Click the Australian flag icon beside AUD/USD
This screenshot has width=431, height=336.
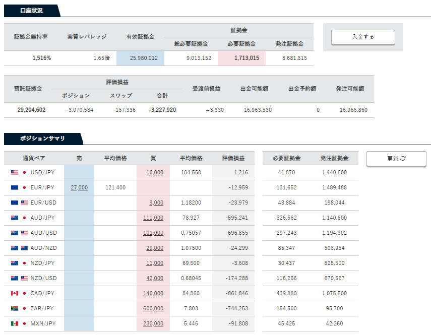(15, 233)
